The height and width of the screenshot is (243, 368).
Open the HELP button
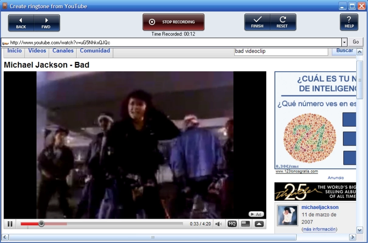pos(349,22)
